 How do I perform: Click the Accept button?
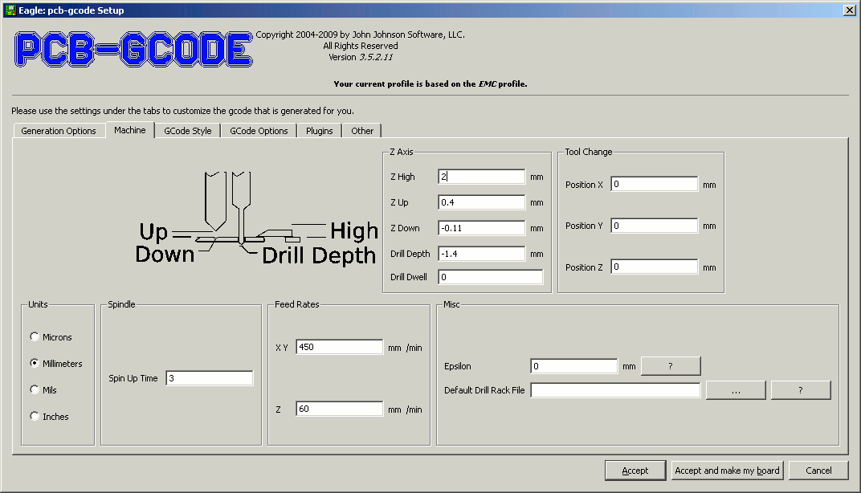[635, 471]
